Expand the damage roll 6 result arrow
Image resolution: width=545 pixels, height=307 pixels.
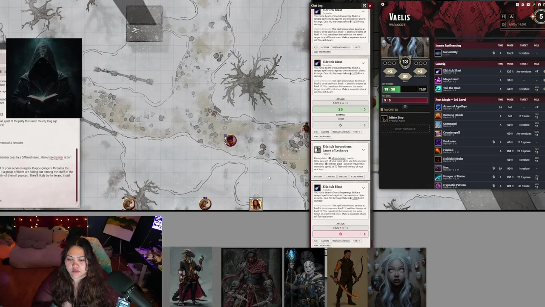[364, 125]
